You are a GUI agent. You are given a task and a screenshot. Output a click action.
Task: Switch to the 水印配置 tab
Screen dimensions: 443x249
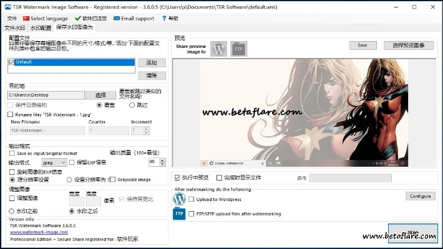pos(41,28)
